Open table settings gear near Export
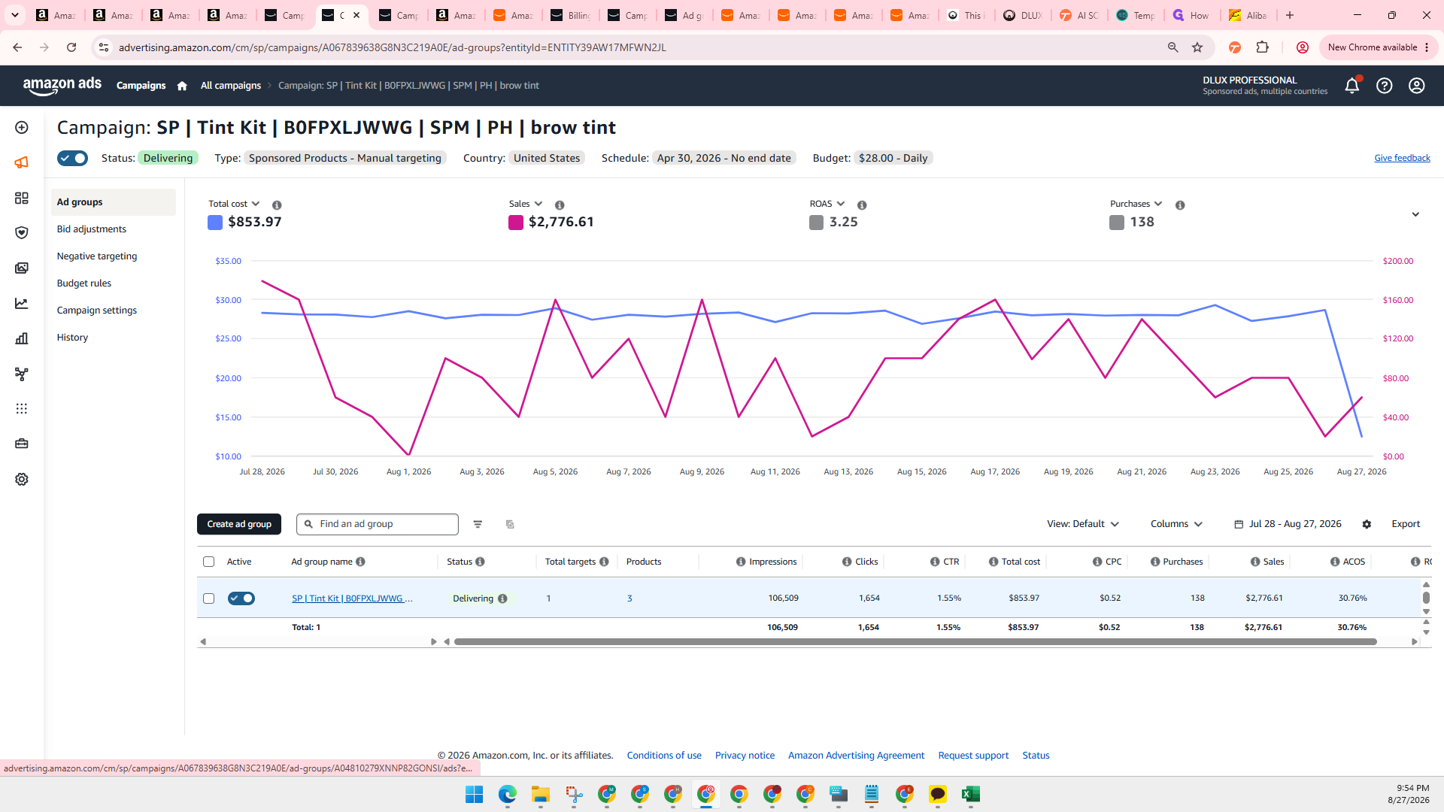 1367,524
